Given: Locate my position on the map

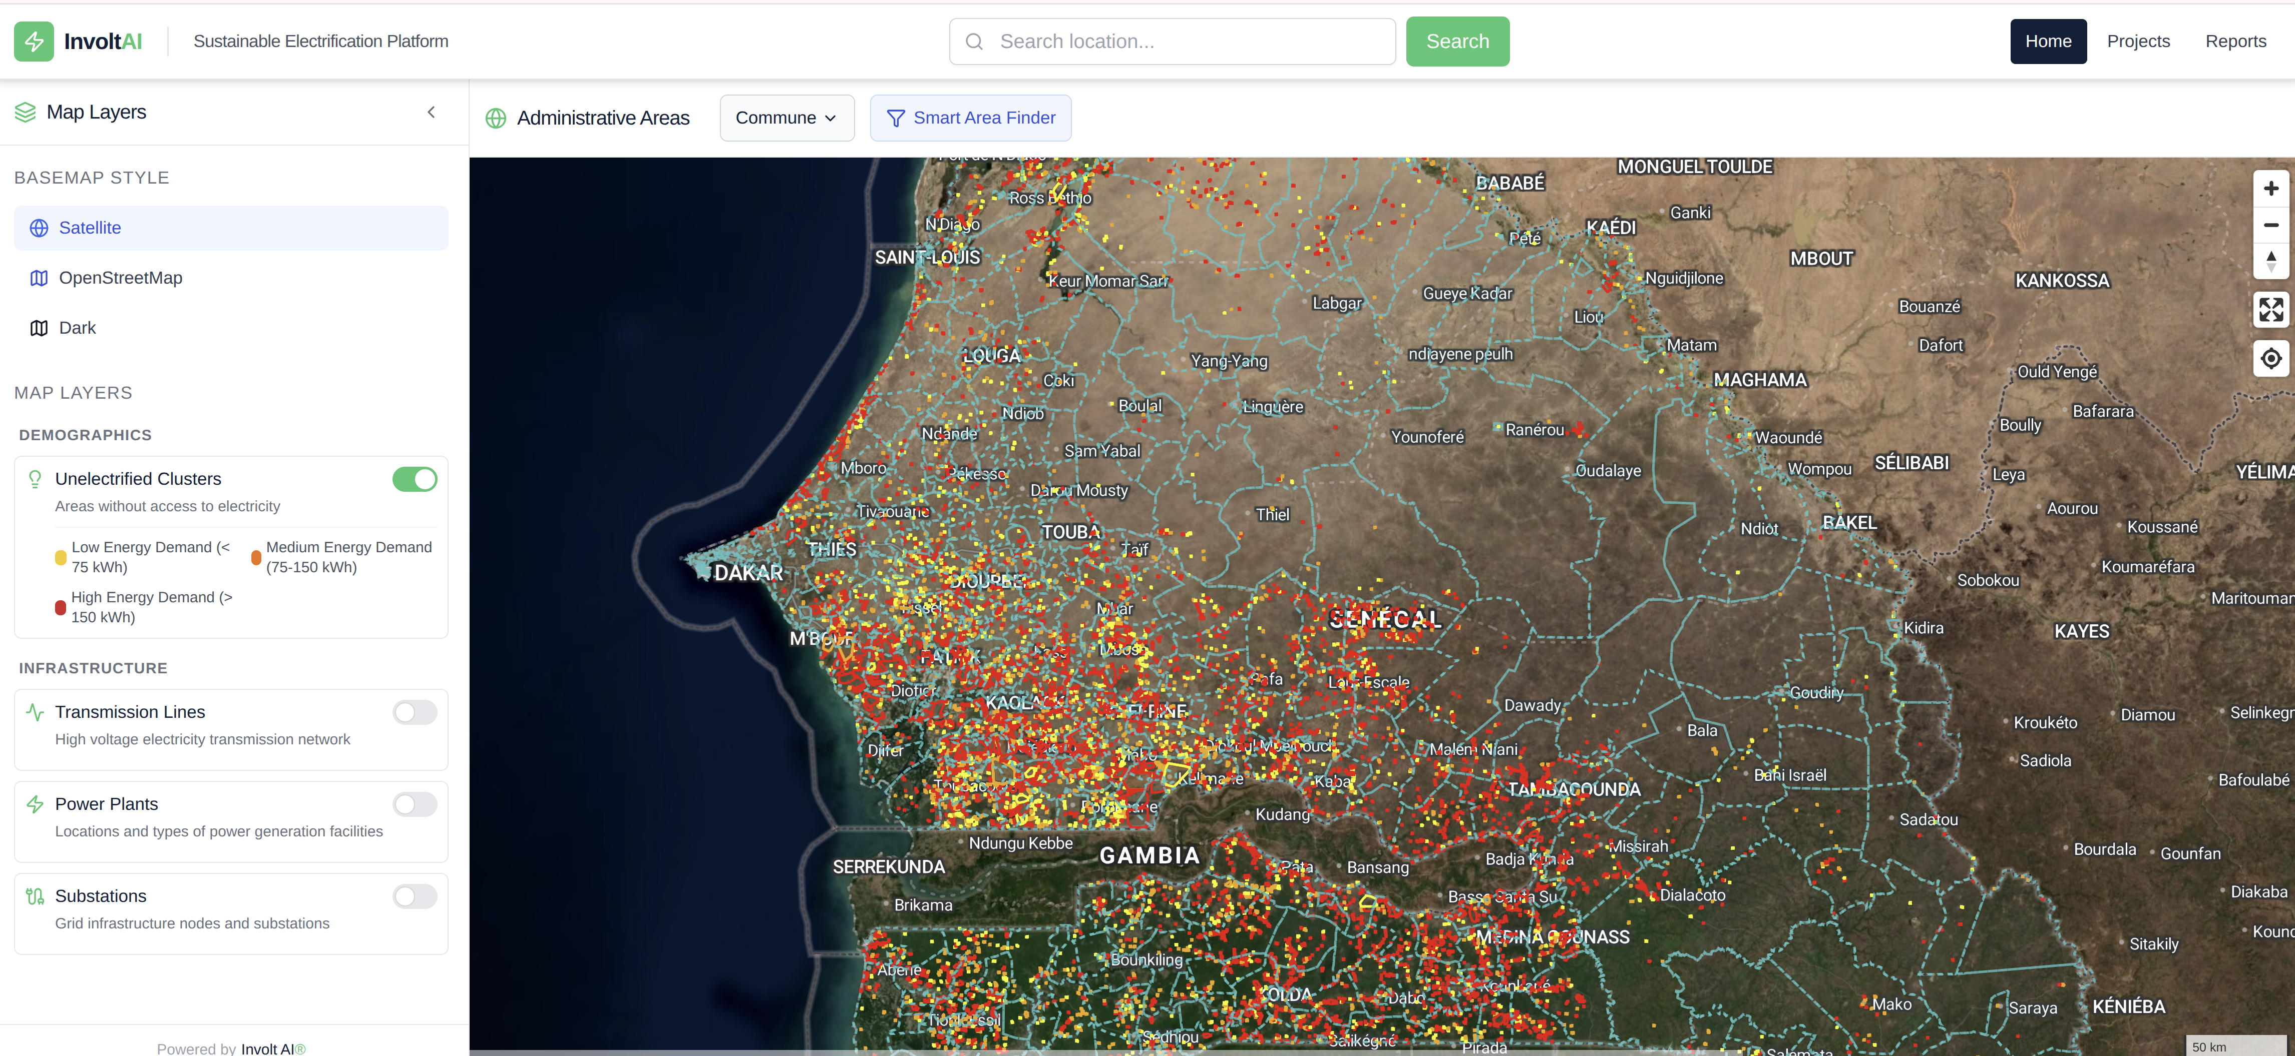Looking at the screenshot, I should 2271,359.
